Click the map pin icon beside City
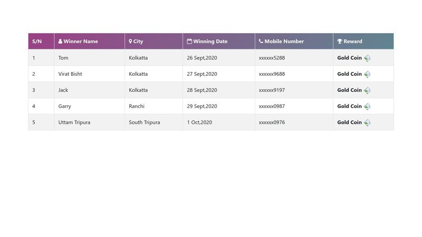Screen dimensions: 422x237 [x=130, y=42]
